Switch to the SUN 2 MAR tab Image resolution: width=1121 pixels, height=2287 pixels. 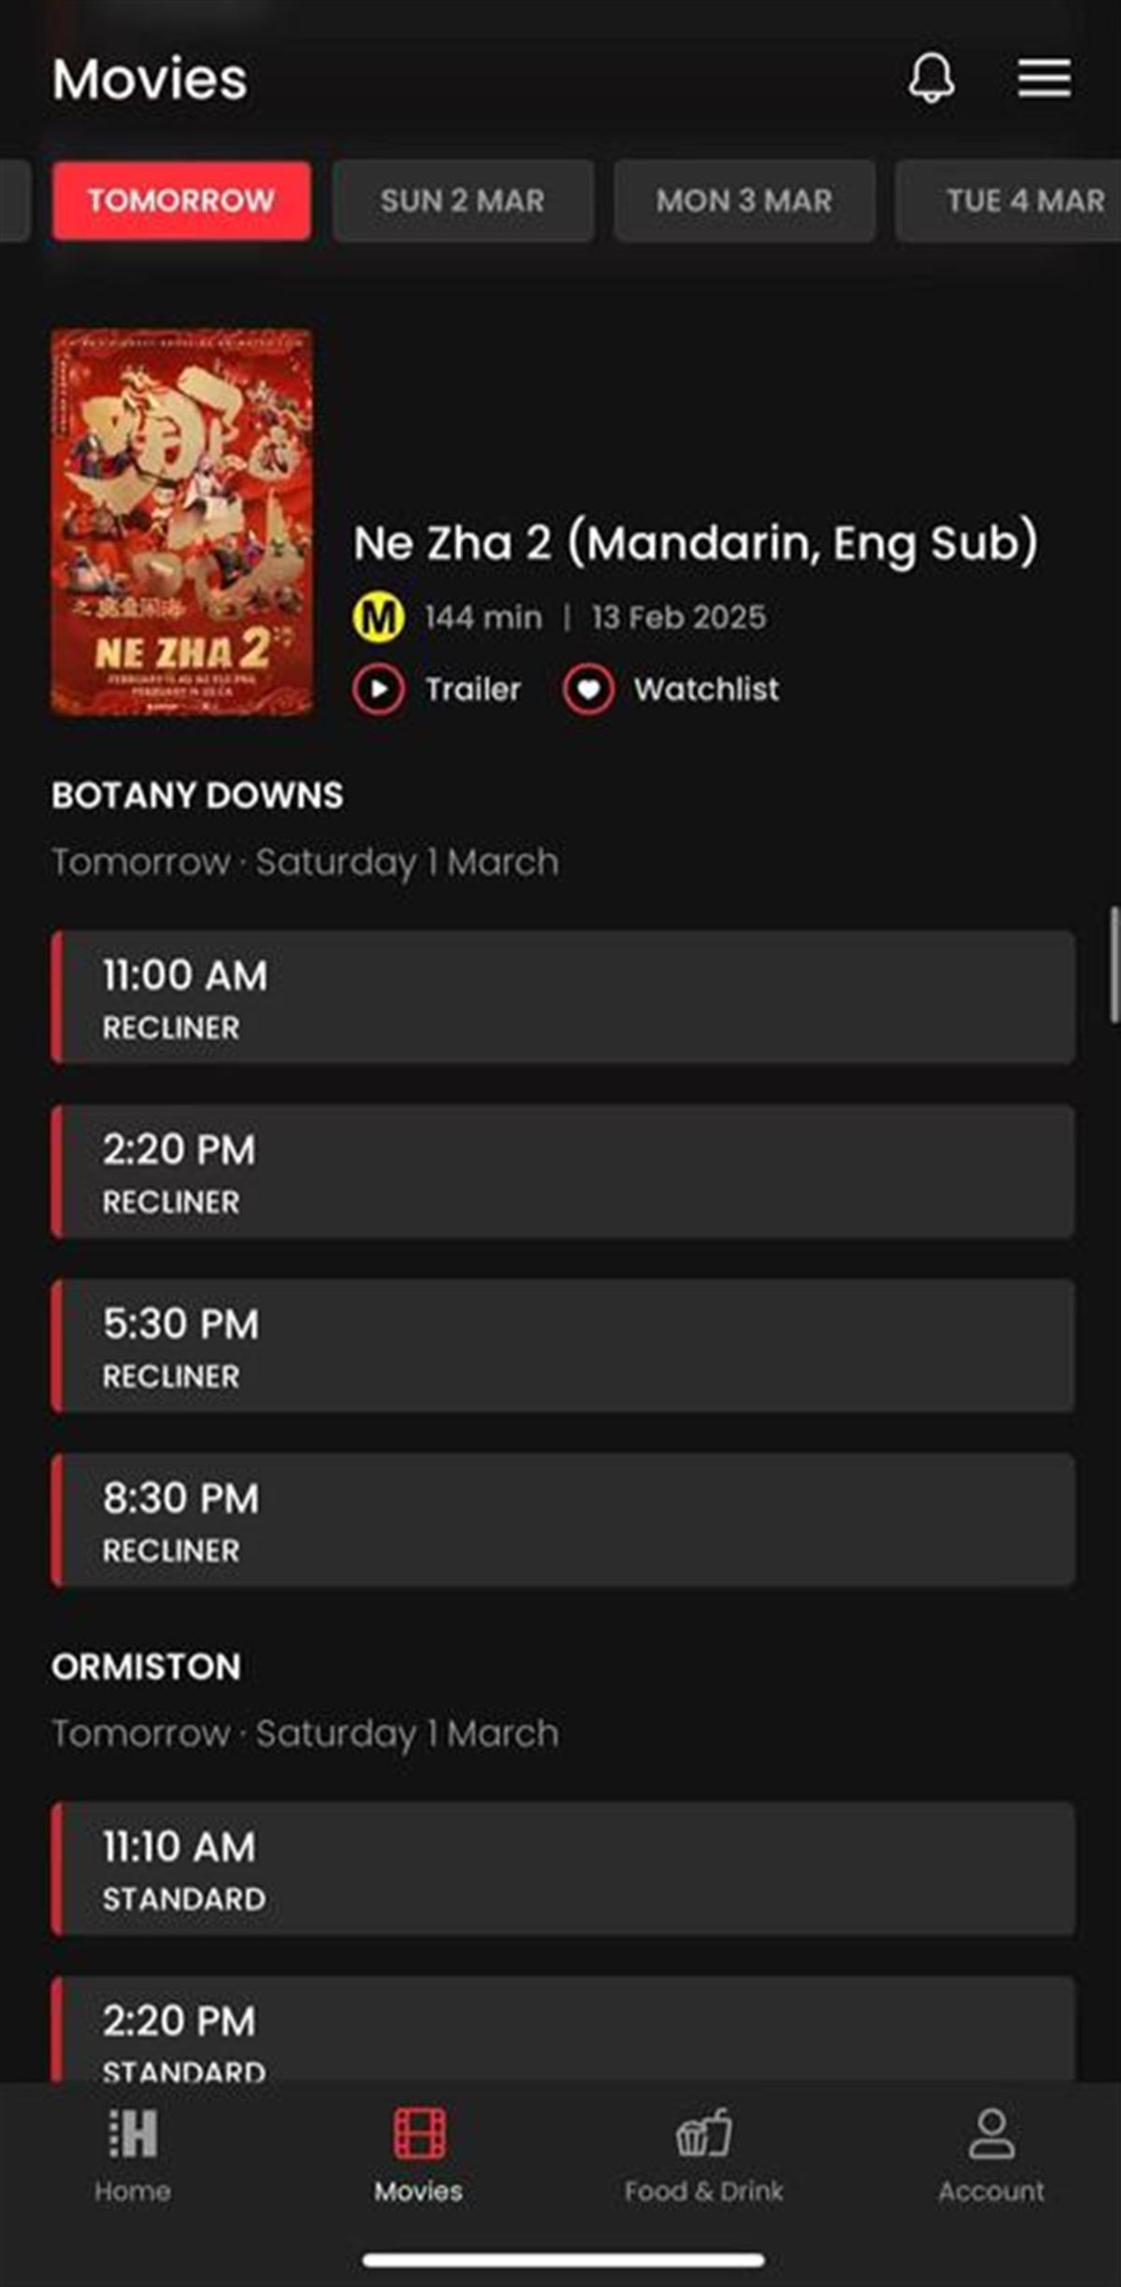point(462,201)
